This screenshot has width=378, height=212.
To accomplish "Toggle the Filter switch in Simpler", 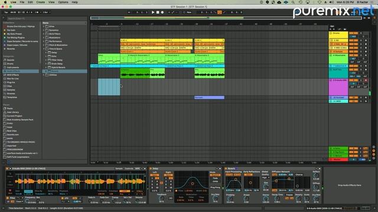I will pyautogui.click(x=8, y=198).
